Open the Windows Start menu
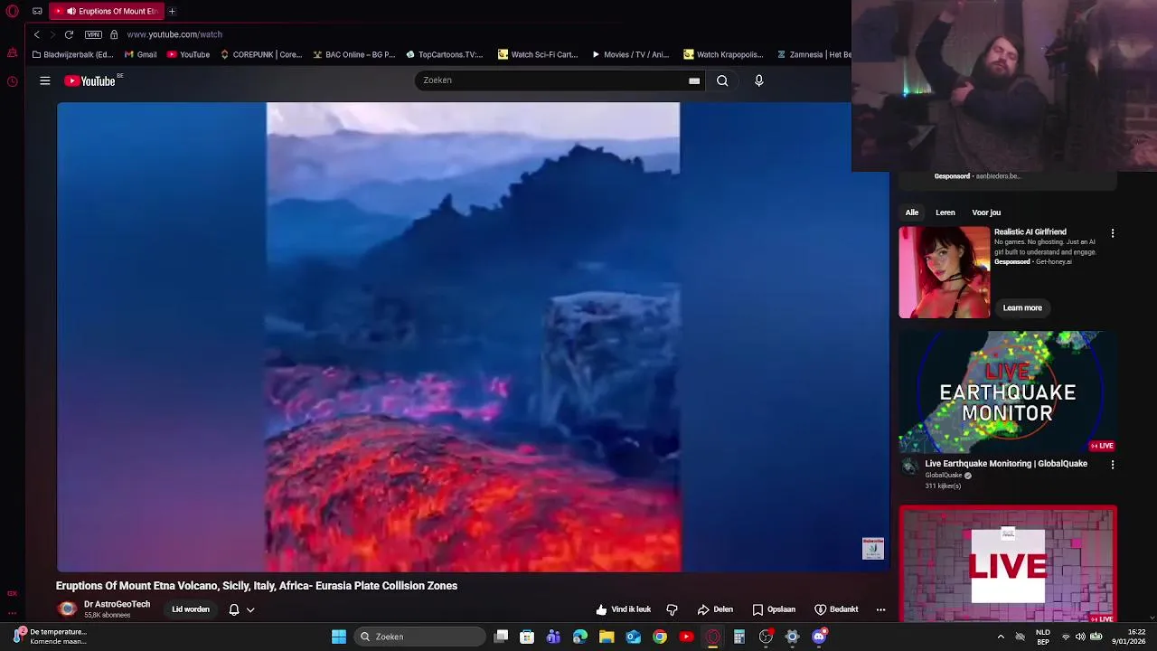Viewport: 1157px width, 651px height. coord(339,637)
